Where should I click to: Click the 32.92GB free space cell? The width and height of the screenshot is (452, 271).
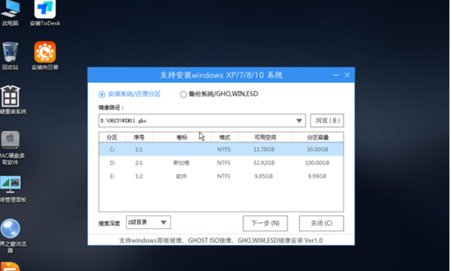pos(264,163)
